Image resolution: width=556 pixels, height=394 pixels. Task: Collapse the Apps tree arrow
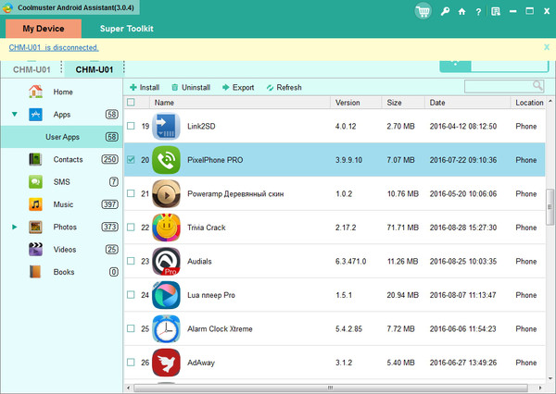[15, 115]
